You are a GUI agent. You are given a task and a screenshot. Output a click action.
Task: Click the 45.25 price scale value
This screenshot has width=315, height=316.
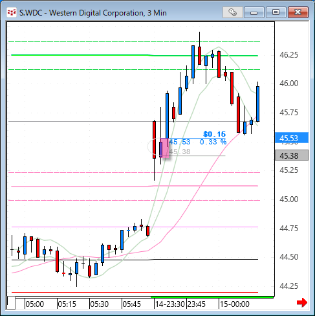click(288, 170)
